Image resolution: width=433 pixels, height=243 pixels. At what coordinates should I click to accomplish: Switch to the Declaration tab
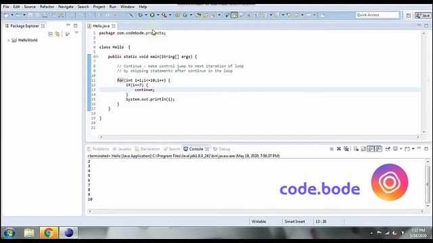[x=147, y=148]
